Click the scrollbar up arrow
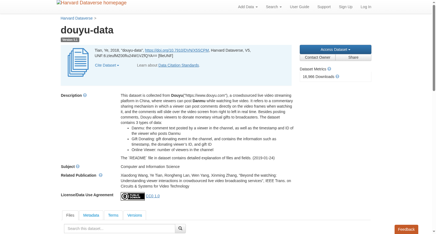 point(434,2)
